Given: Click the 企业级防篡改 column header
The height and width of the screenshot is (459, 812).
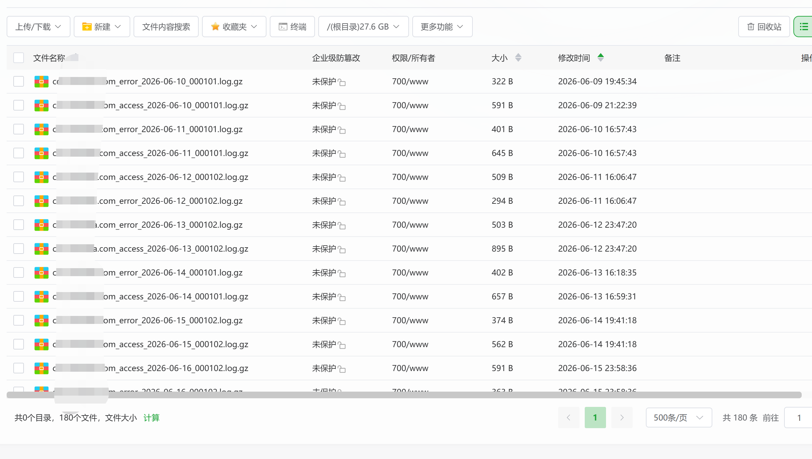Looking at the screenshot, I should [336, 58].
